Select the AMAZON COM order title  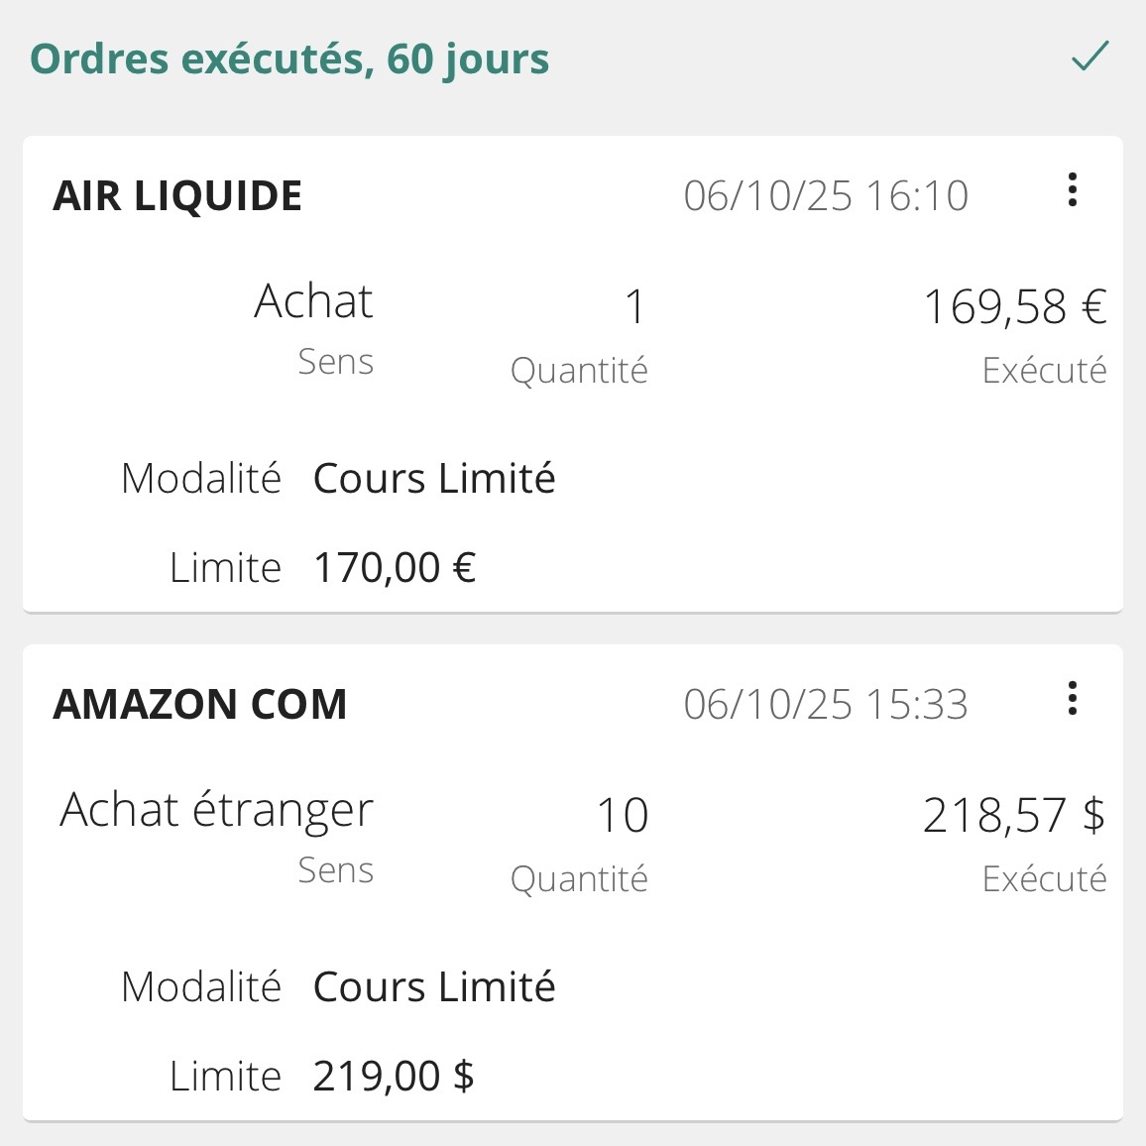(x=200, y=704)
